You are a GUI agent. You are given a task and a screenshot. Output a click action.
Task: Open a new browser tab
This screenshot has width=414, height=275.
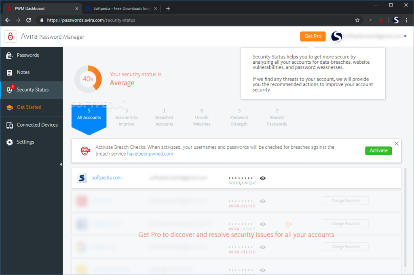[x=168, y=9]
